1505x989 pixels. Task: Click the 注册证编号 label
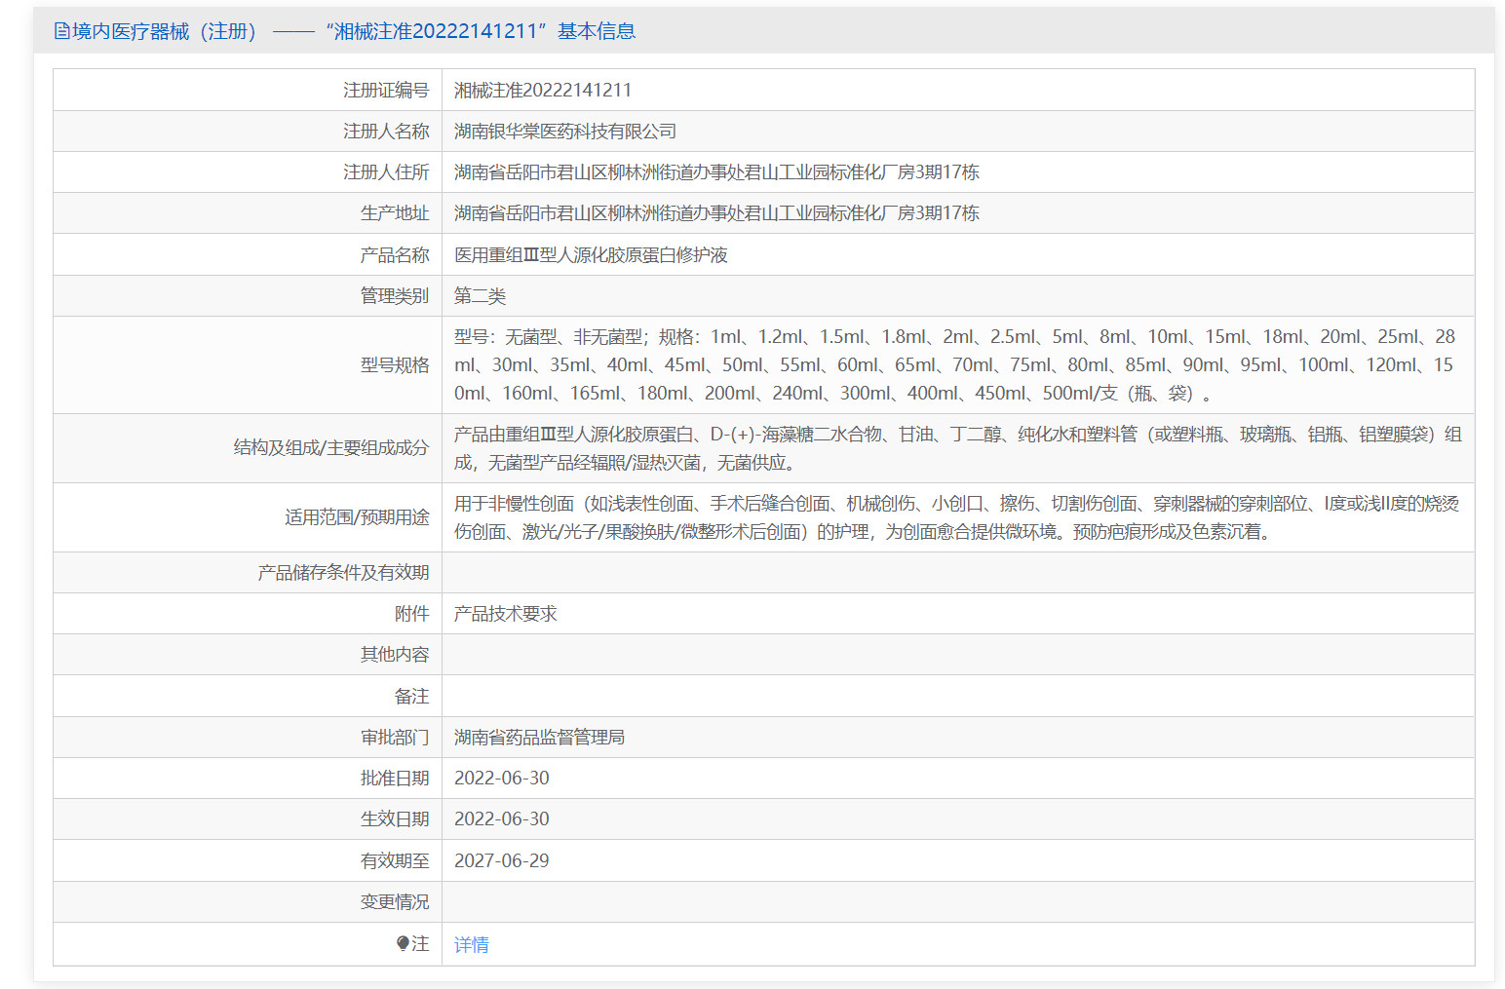tap(386, 90)
